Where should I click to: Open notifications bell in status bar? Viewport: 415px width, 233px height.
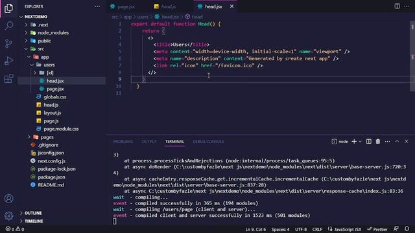(x=407, y=228)
